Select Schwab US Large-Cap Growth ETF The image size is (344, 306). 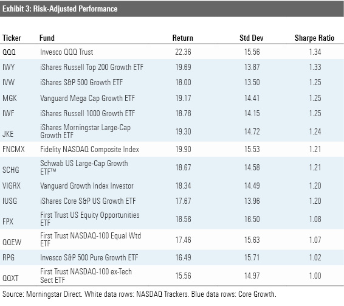click(x=84, y=167)
